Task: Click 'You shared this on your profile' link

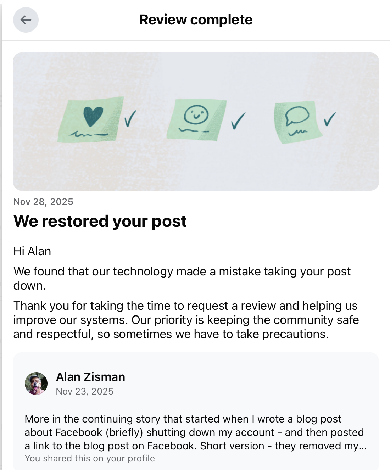Action: [90, 458]
